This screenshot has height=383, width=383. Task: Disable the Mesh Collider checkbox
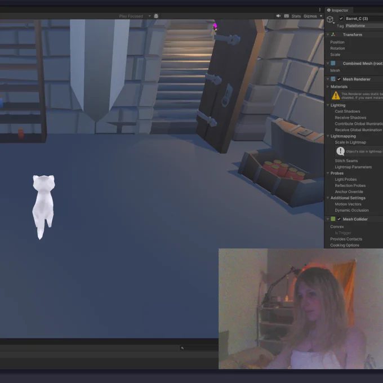pyautogui.click(x=339, y=219)
